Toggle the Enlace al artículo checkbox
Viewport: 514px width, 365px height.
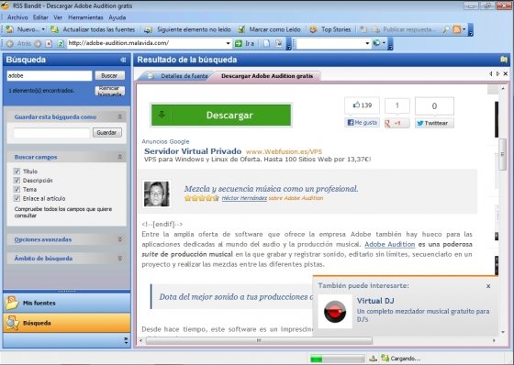pyautogui.click(x=17, y=198)
